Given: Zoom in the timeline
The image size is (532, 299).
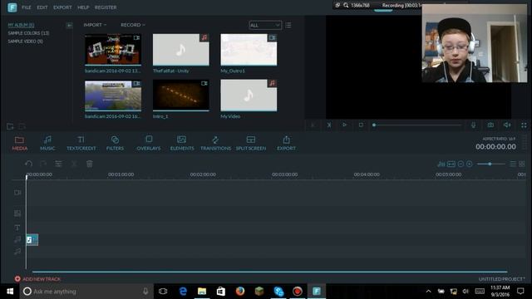Looking at the screenshot, I should 470,164.
